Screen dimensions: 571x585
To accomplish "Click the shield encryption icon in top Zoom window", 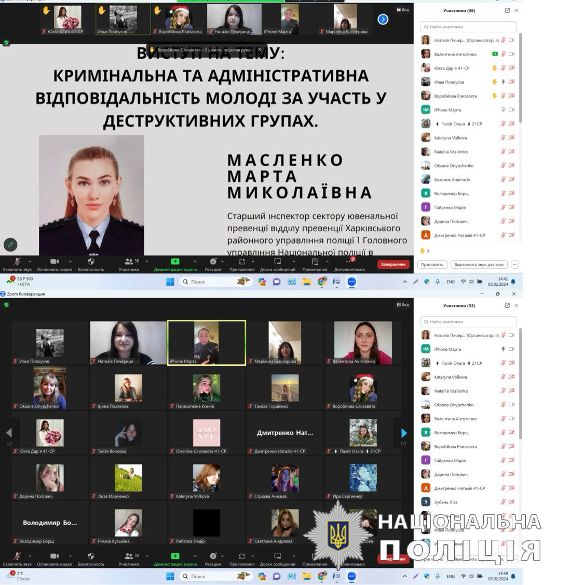I will point(6,43).
